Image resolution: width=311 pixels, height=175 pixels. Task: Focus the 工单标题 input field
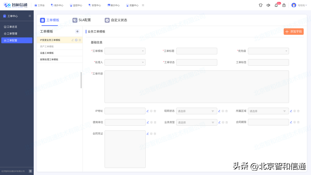pos(197,51)
